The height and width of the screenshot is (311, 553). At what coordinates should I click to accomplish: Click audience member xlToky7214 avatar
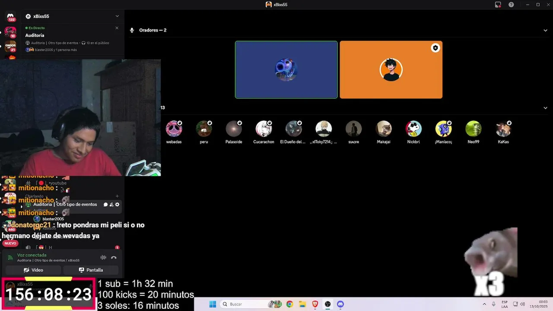coord(324,129)
